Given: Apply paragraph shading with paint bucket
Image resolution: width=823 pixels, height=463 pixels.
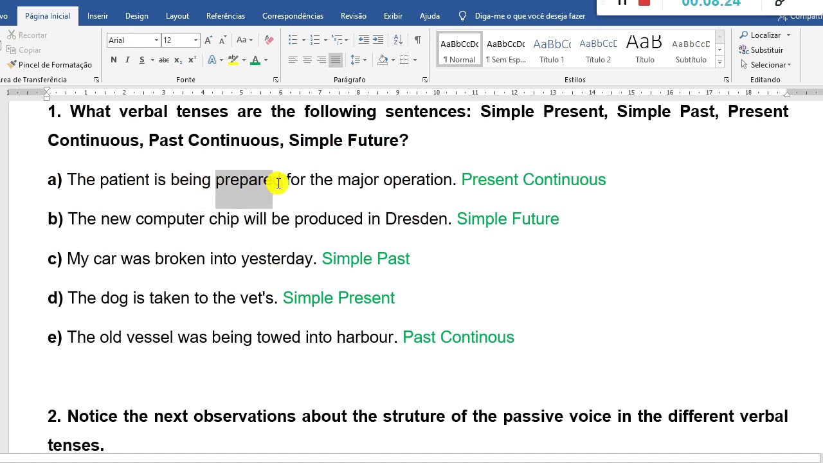Looking at the screenshot, I should pyautogui.click(x=383, y=60).
